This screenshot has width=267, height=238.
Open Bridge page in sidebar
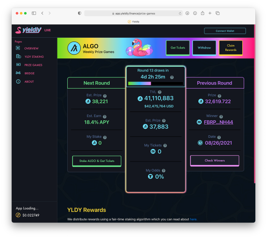pos(29,73)
